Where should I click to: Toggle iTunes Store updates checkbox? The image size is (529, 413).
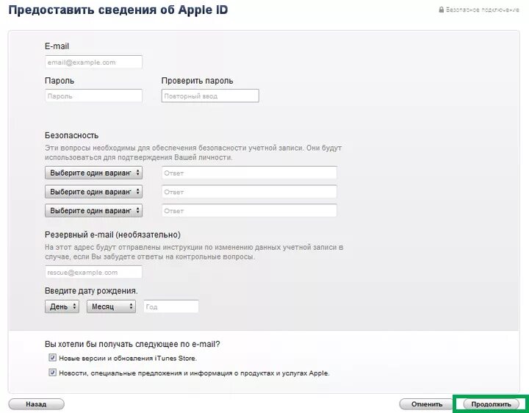point(52,357)
